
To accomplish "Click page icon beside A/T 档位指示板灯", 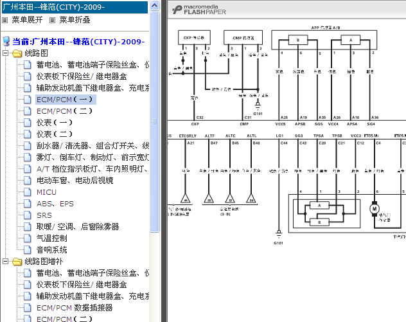I will tap(28, 169).
